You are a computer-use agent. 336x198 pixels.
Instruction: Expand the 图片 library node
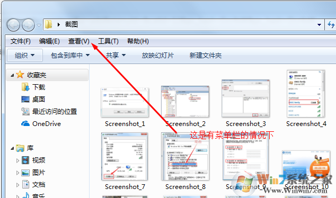pyautogui.click(x=18, y=173)
